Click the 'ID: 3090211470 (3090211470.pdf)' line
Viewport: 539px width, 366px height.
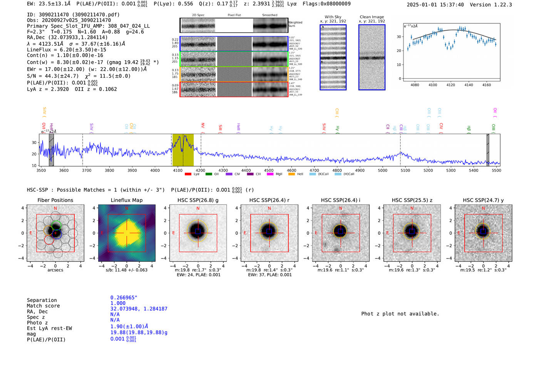(73, 15)
